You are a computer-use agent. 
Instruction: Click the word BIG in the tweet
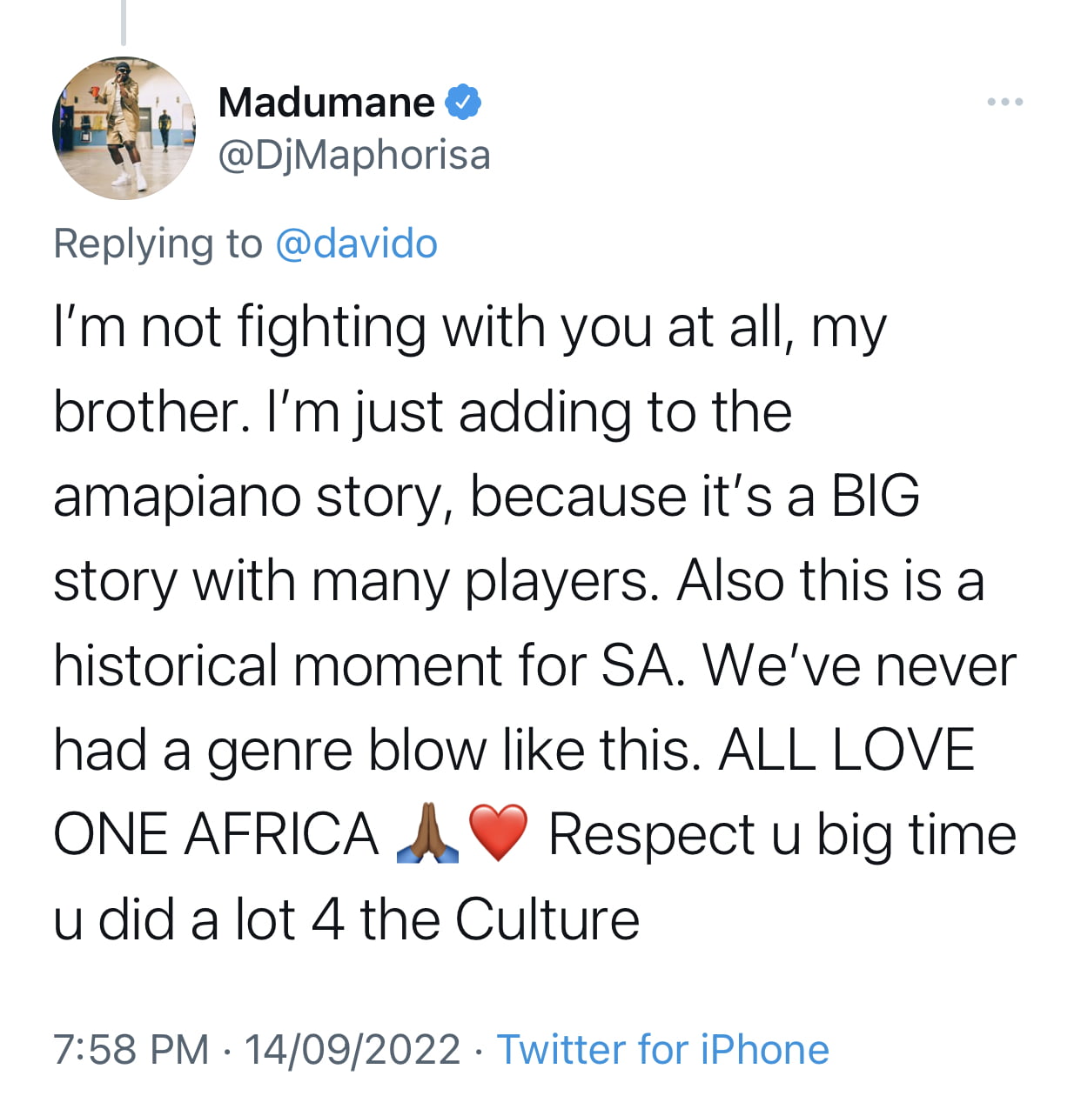pos(875,497)
